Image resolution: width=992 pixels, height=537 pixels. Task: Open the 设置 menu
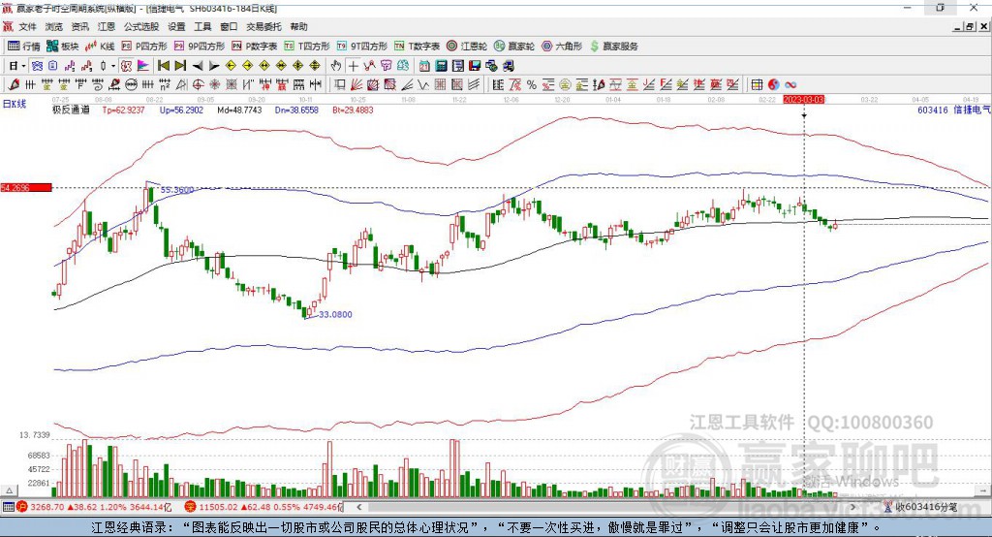tap(176, 26)
